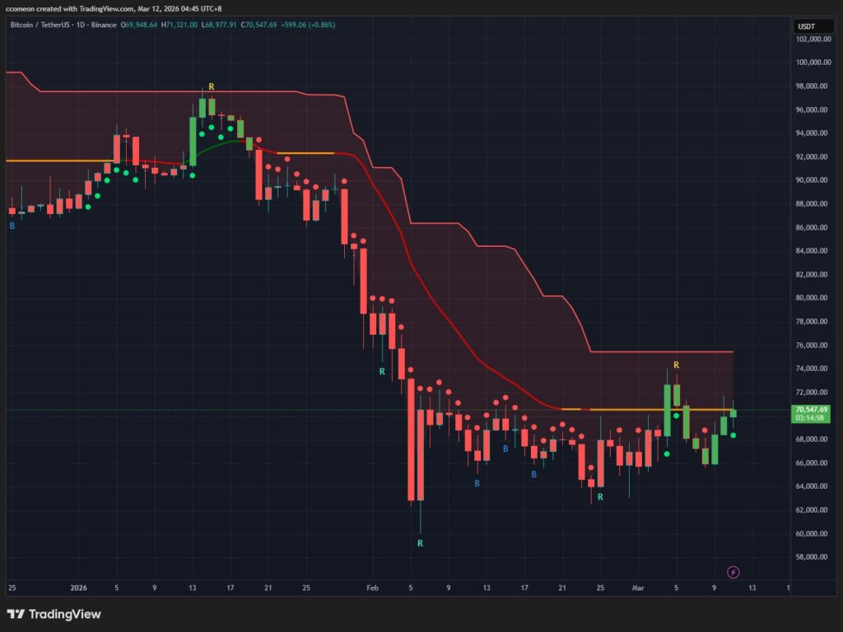Click the 76,000.00 price axis label
The width and height of the screenshot is (843, 632).
pos(813,345)
